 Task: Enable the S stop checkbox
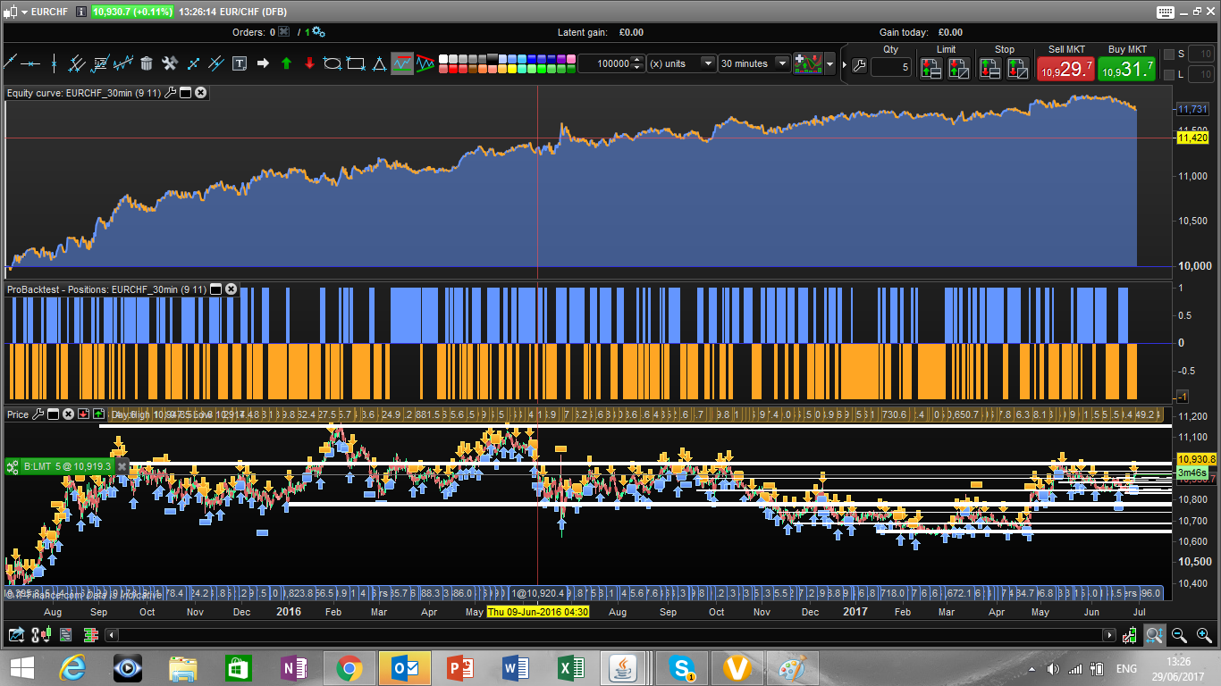[x=1167, y=54]
